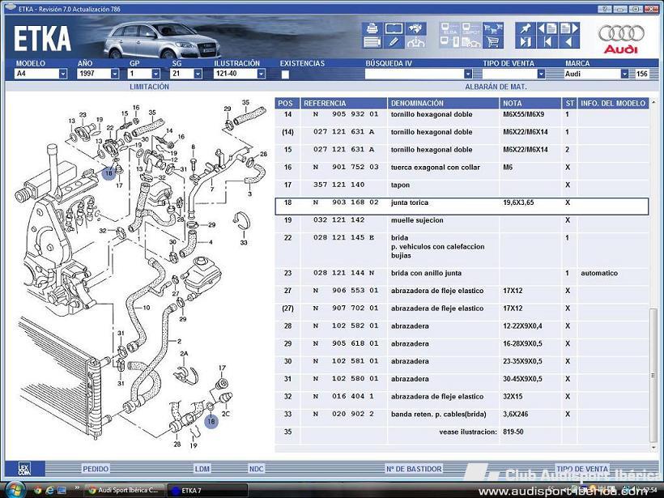
Task: Click the parts list scroll up arrow
Action: point(653,103)
